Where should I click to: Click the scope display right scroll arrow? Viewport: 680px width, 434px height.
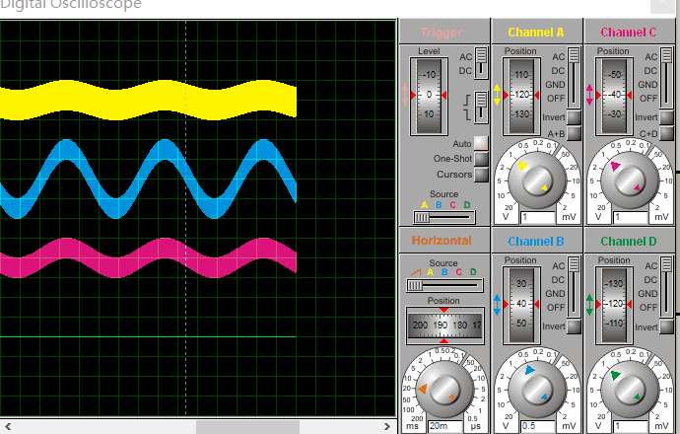point(387,427)
